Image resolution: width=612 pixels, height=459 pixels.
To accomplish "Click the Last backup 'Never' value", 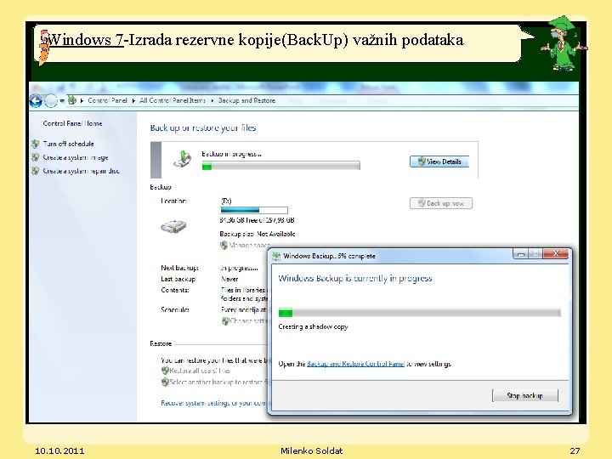I will [x=229, y=279].
